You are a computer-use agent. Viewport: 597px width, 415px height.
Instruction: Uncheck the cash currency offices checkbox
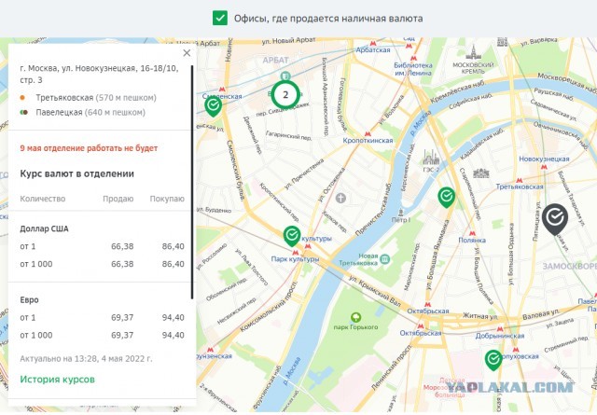pyautogui.click(x=220, y=18)
